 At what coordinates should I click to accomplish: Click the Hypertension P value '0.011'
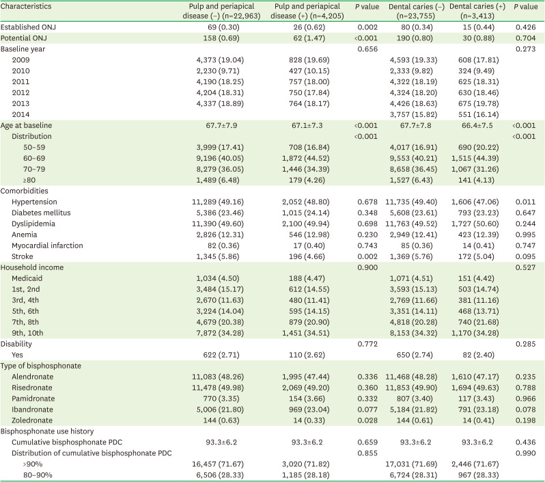[526, 202]
